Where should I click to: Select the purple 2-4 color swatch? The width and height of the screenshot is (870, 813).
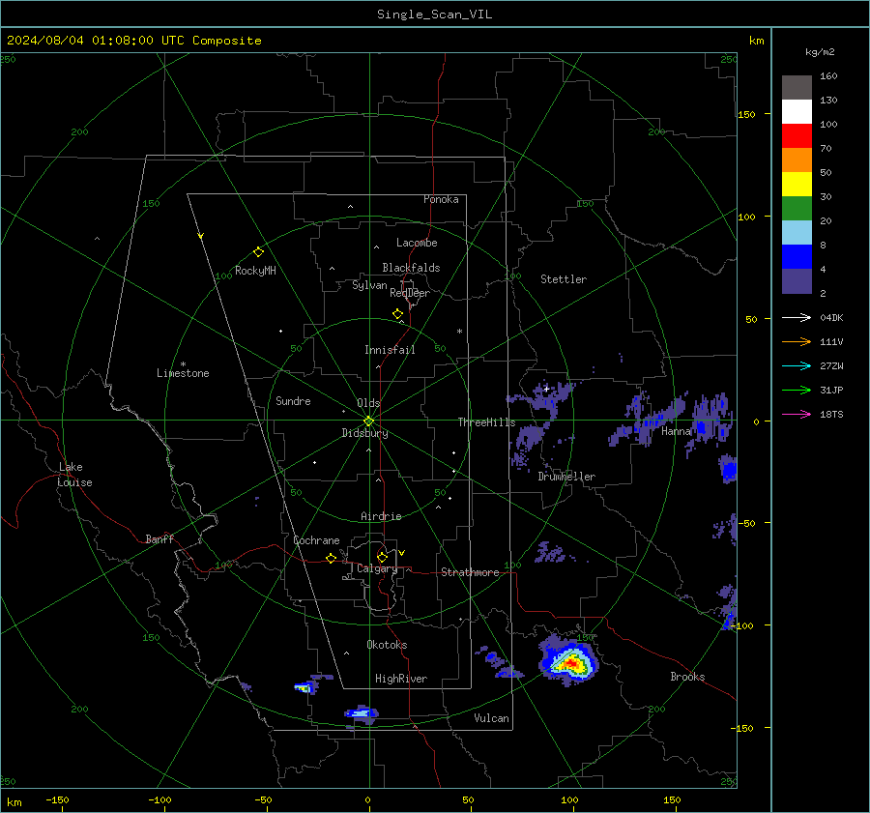click(797, 281)
